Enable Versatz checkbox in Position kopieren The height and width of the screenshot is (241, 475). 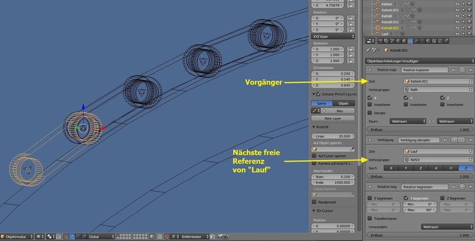point(370,113)
